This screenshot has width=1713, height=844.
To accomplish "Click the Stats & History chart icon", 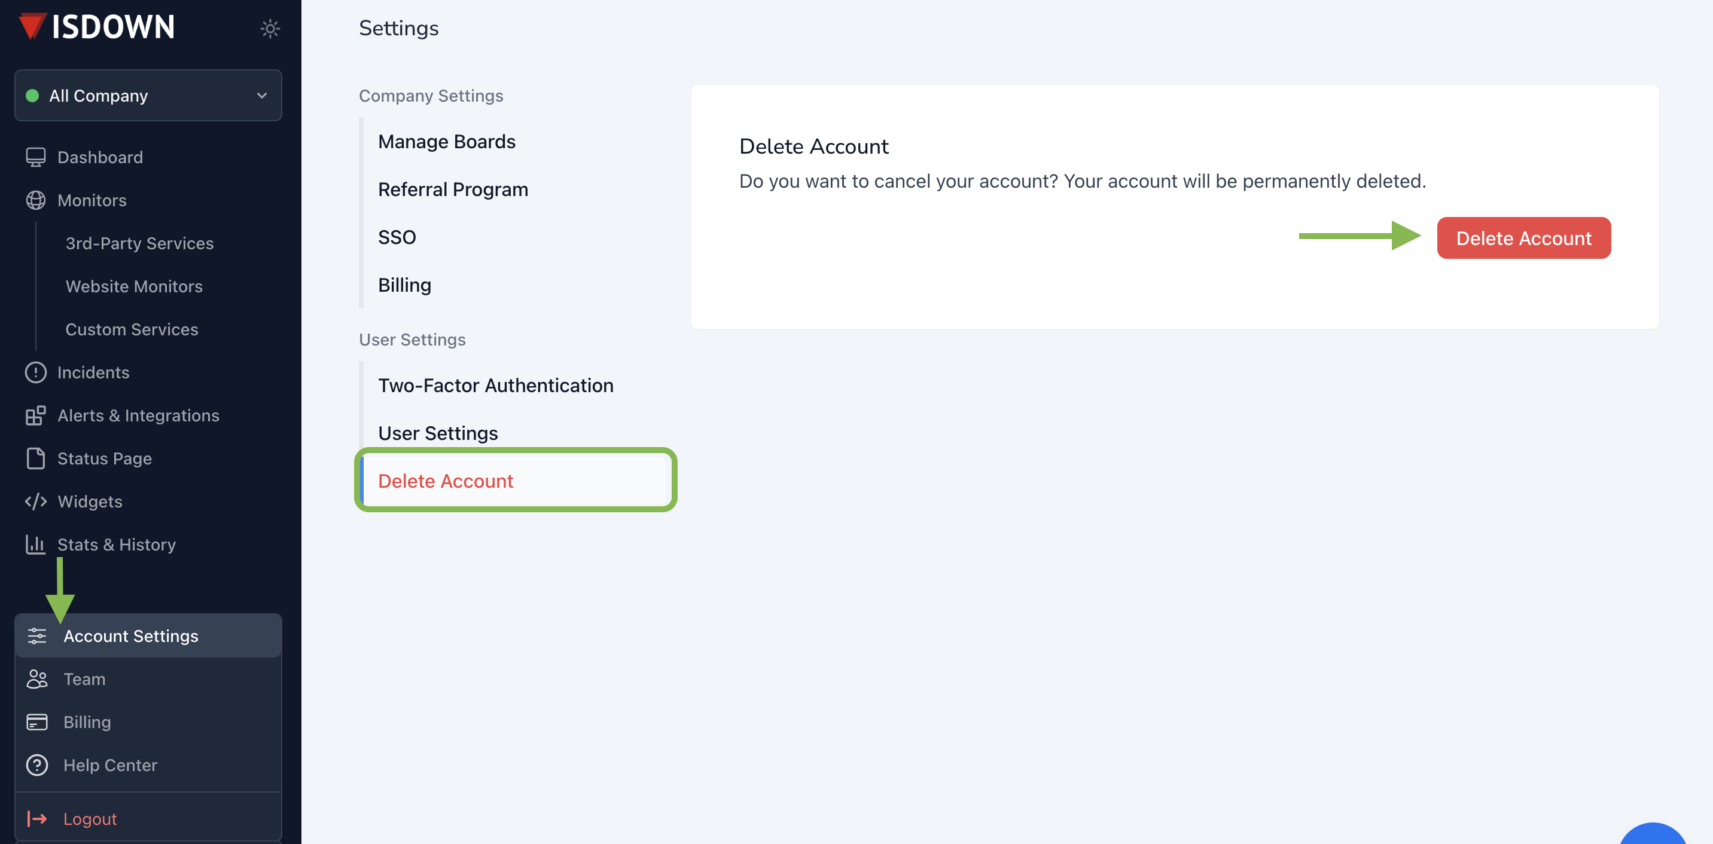I will (35, 545).
